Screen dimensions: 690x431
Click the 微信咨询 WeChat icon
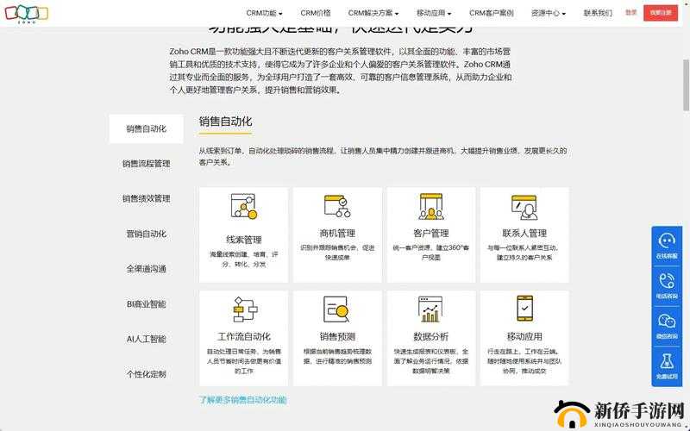pyautogui.click(x=667, y=321)
